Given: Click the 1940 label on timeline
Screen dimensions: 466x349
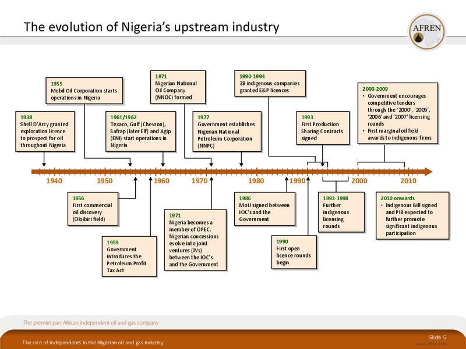Looking at the screenshot, I should (54, 181).
